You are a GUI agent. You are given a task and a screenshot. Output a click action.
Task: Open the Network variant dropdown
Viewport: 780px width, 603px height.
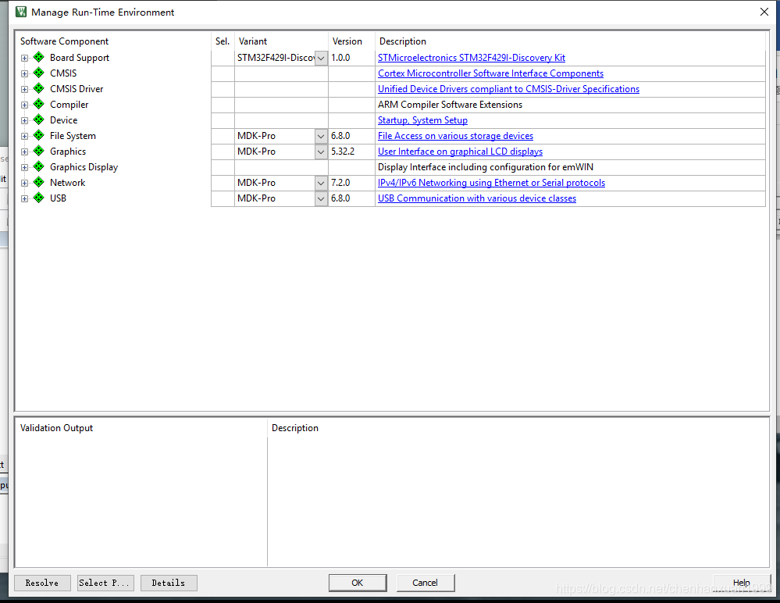(x=322, y=183)
